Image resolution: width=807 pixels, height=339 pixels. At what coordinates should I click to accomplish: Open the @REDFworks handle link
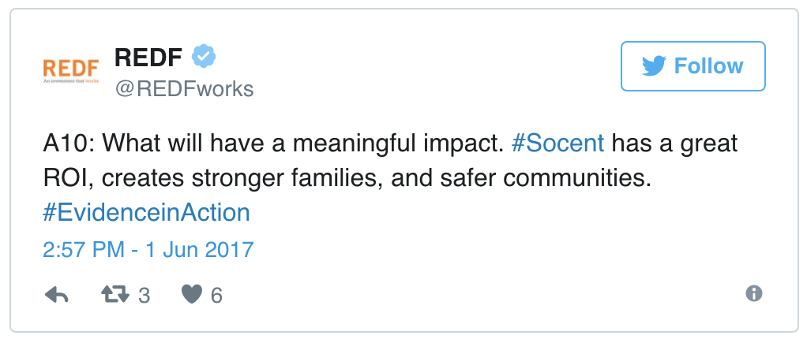pos(185,89)
